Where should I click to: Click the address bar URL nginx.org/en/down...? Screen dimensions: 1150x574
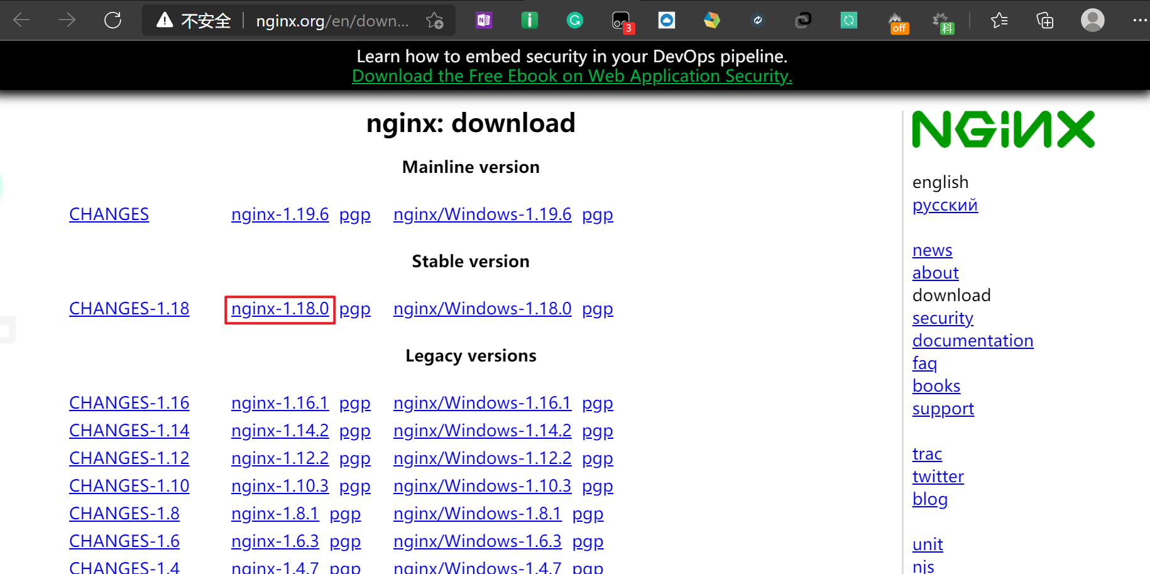pyautogui.click(x=332, y=21)
